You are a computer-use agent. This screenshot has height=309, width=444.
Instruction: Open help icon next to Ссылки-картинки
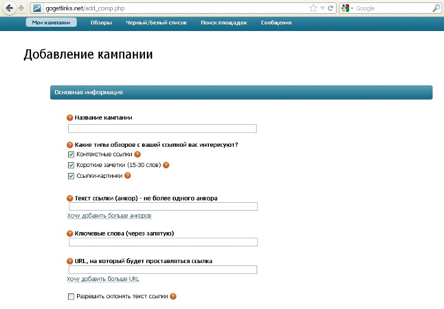(x=128, y=176)
